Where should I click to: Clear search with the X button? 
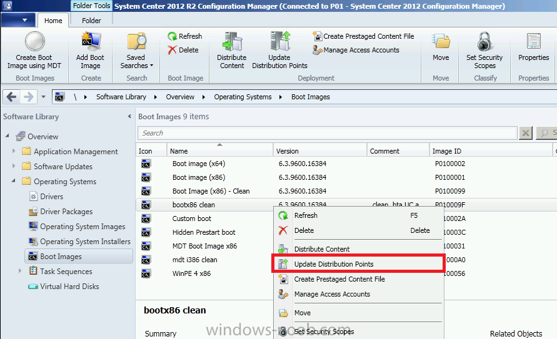[x=525, y=134]
